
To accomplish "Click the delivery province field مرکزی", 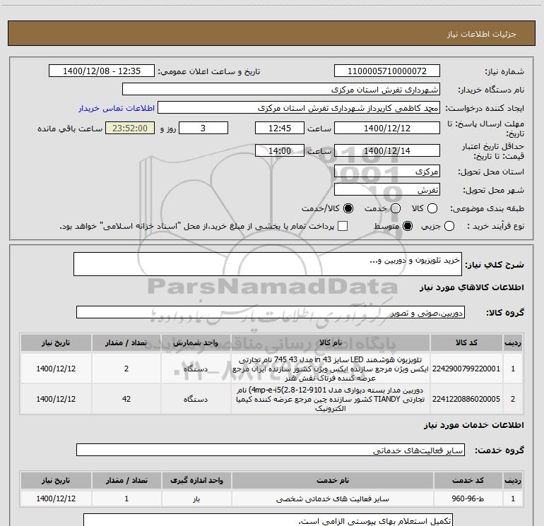I will (x=387, y=171).
